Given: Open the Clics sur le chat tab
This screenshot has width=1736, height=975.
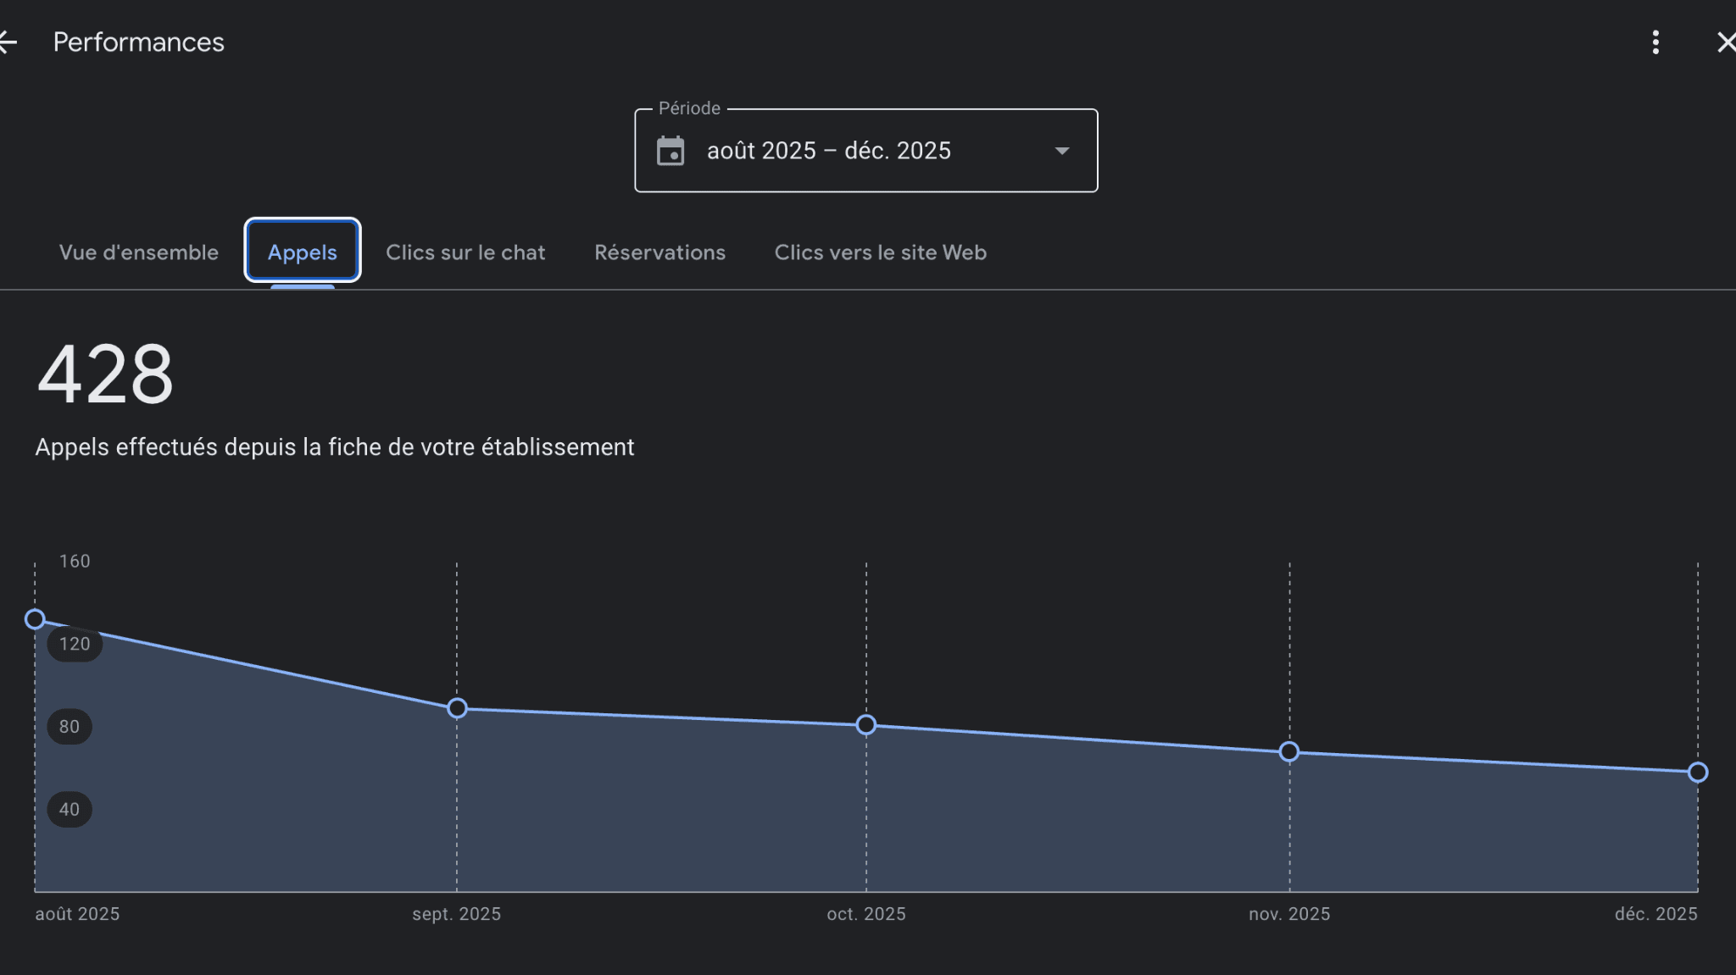Looking at the screenshot, I should [x=465, y=252].
